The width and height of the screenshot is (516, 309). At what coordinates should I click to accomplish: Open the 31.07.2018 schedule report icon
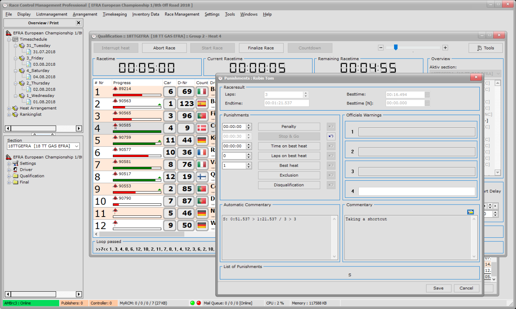point(29,52)
